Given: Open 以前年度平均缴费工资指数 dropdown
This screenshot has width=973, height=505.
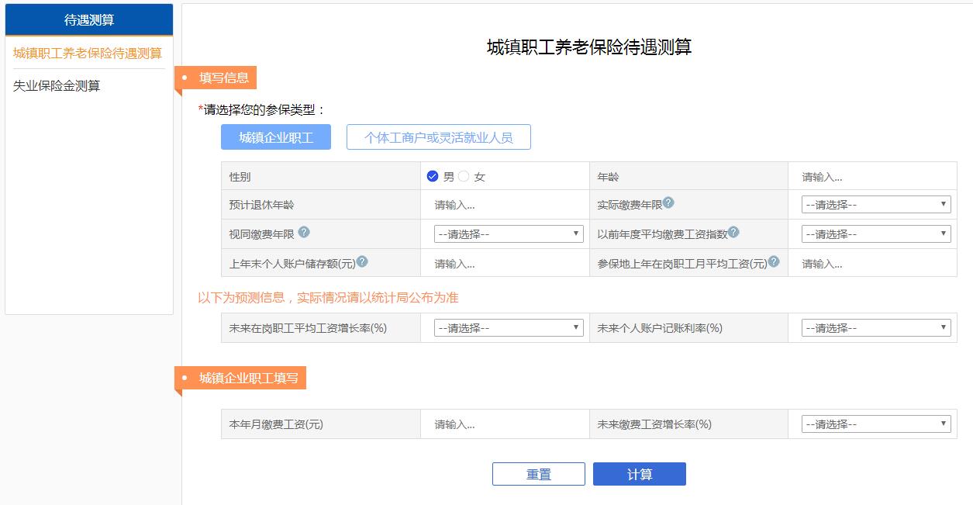Looking at the screenshot, I should pos(876,234).
